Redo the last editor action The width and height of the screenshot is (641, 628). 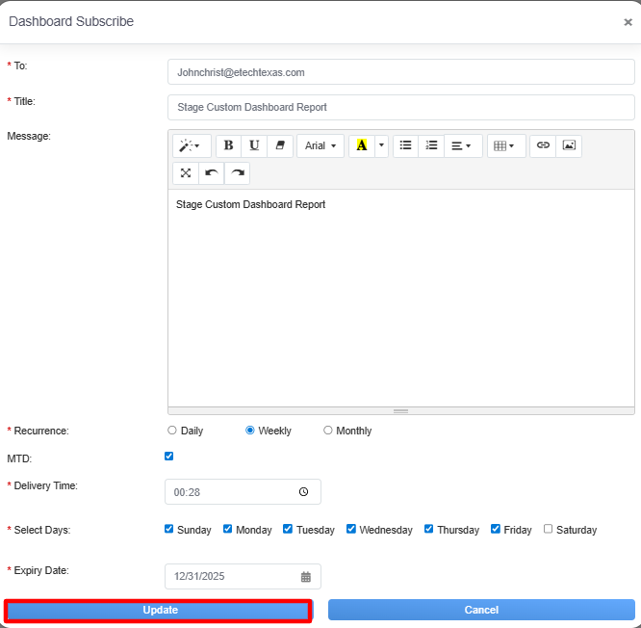[x=237, y=173]
